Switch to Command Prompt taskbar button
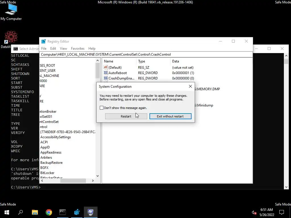The image size is (291, 218). pos(63,212)
